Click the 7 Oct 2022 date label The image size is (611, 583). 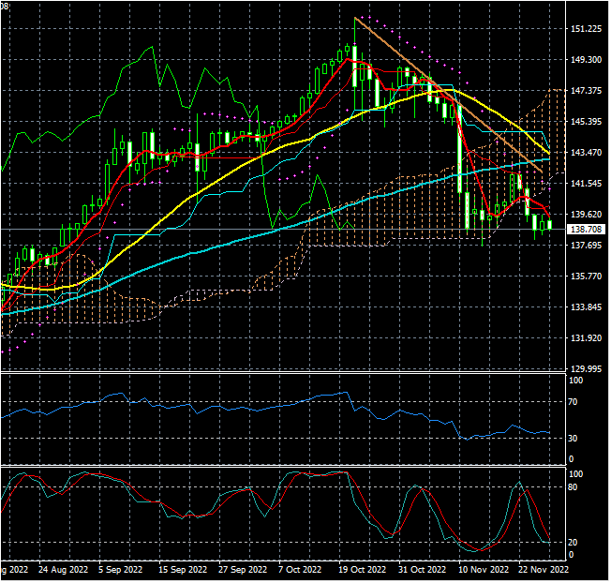[300, 570]
